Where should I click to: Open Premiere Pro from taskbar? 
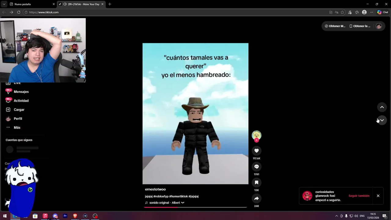(x=65, y=216)
